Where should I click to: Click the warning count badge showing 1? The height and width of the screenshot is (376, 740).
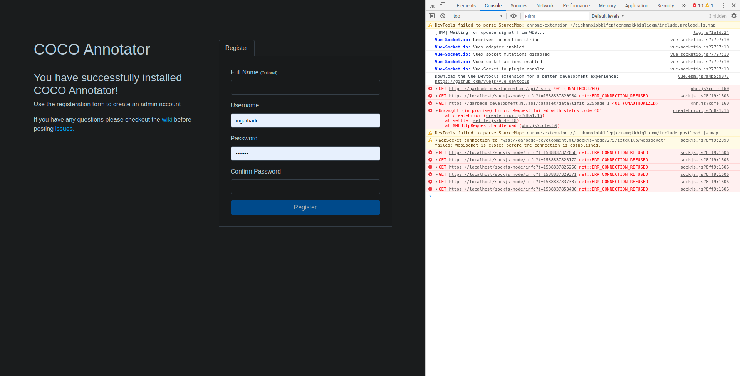[709, 5]
